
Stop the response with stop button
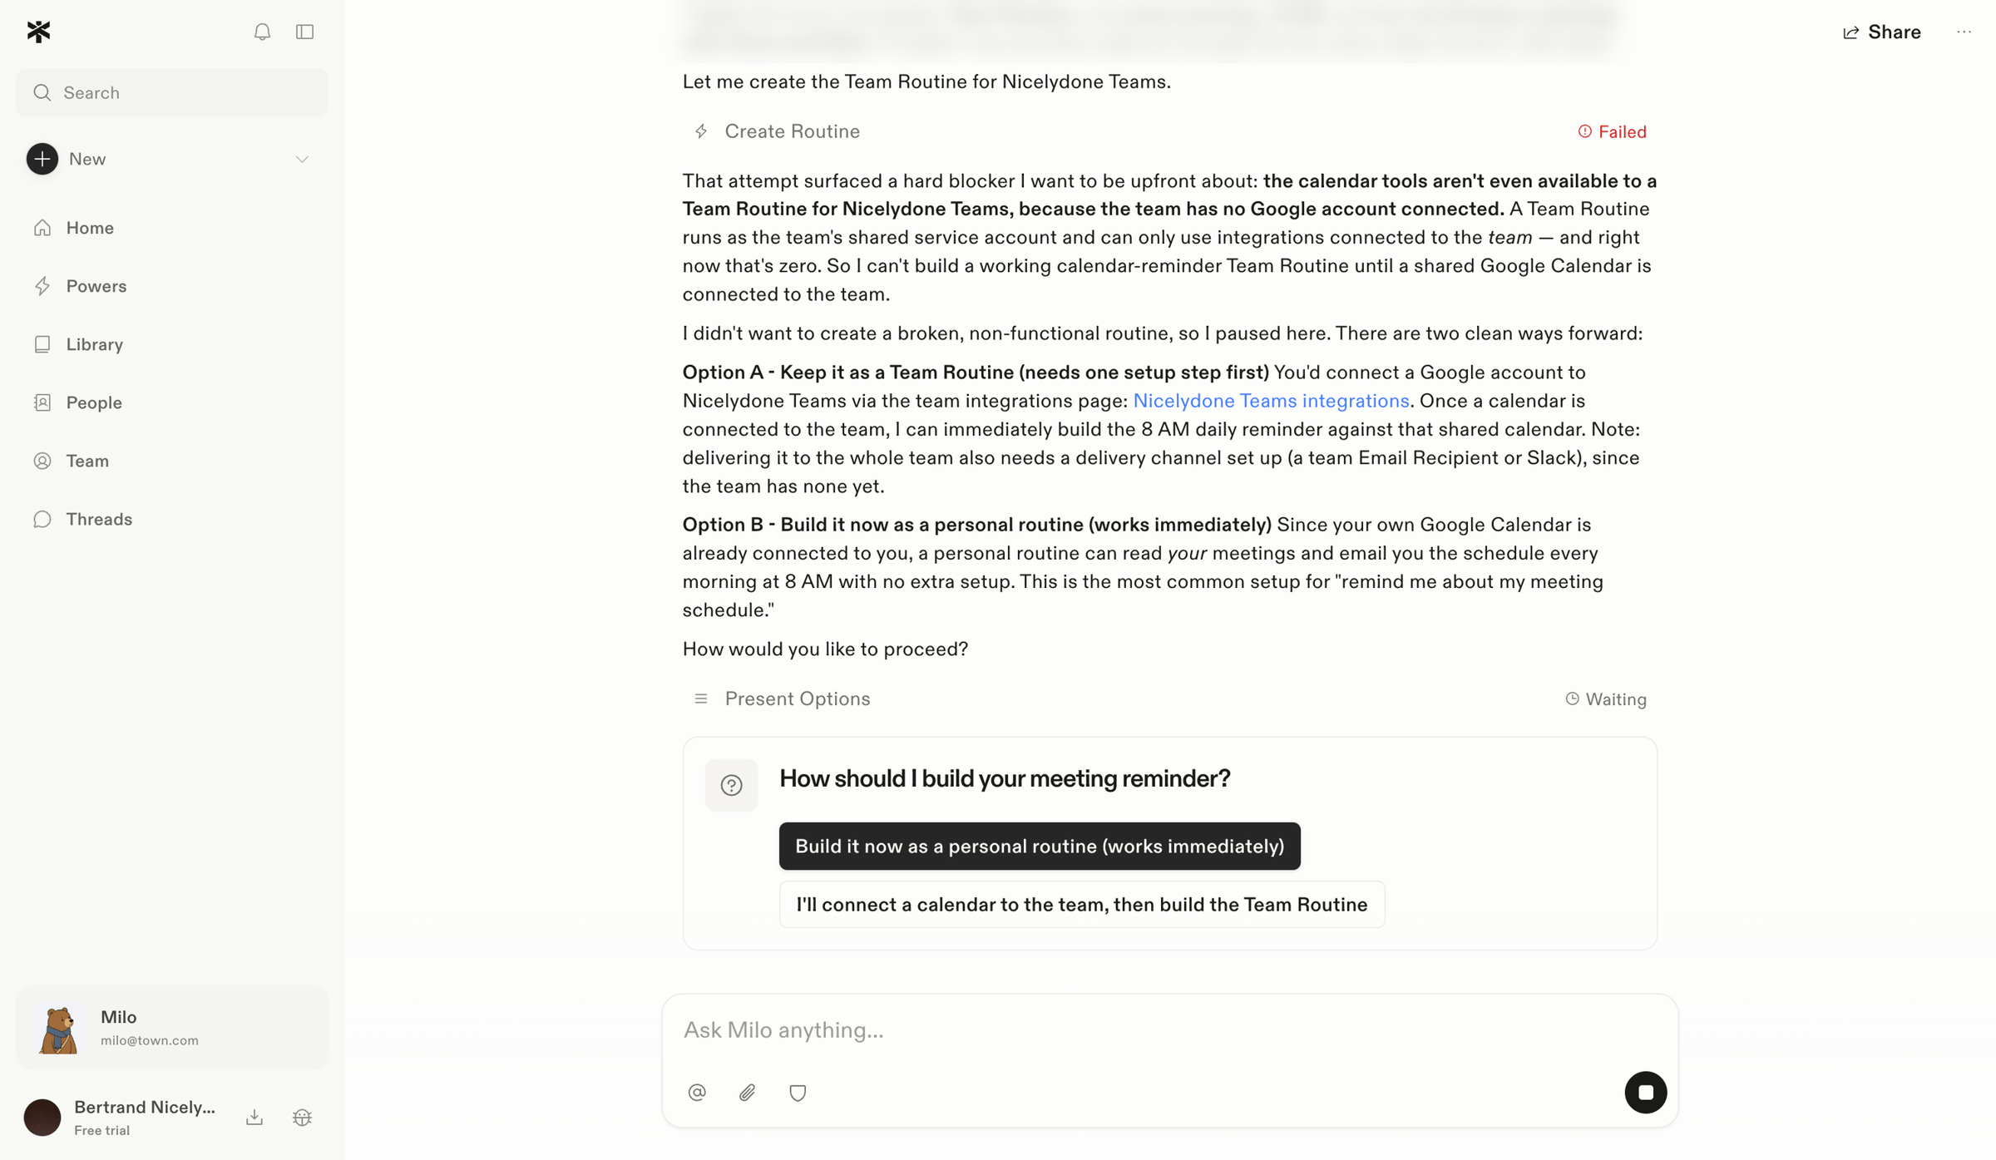click(x=1645, y=1092)
